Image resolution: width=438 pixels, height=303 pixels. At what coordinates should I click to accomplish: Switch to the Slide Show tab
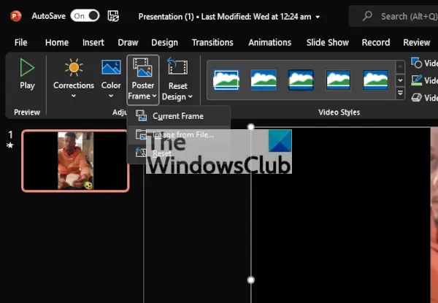coord(327,42)
